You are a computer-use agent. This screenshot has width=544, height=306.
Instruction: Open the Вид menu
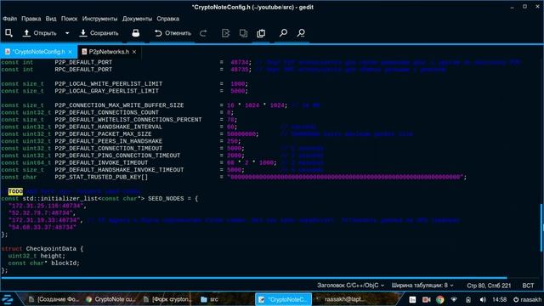[x=51, y=19]
